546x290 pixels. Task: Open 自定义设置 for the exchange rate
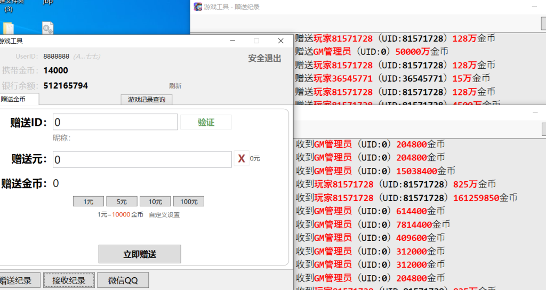[x=164, y=215]
